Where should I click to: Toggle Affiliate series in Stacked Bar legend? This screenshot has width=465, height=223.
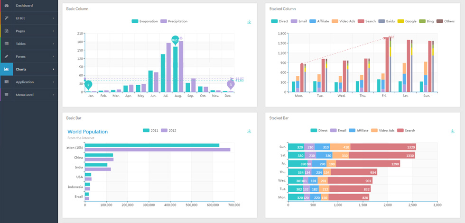359,130
